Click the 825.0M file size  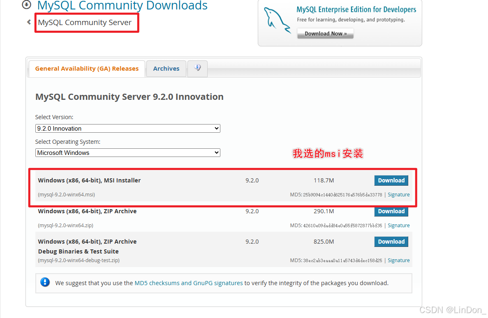tap(324, 242)
